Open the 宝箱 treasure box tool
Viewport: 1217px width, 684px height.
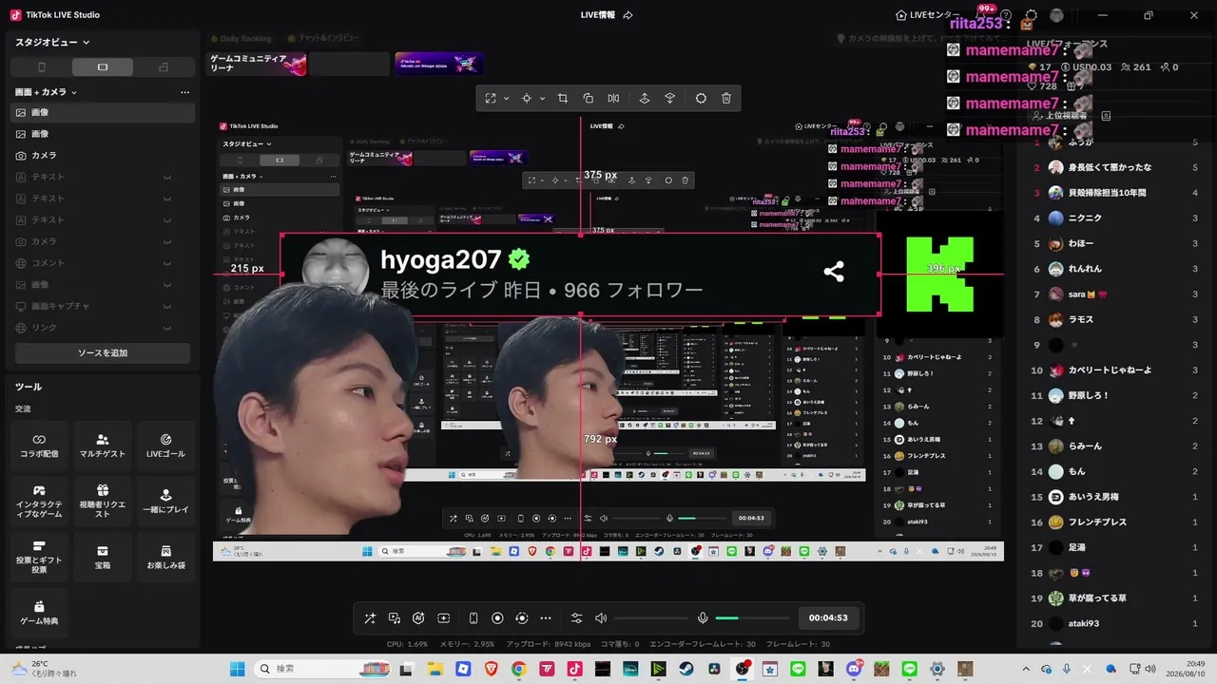pos(103,558)
